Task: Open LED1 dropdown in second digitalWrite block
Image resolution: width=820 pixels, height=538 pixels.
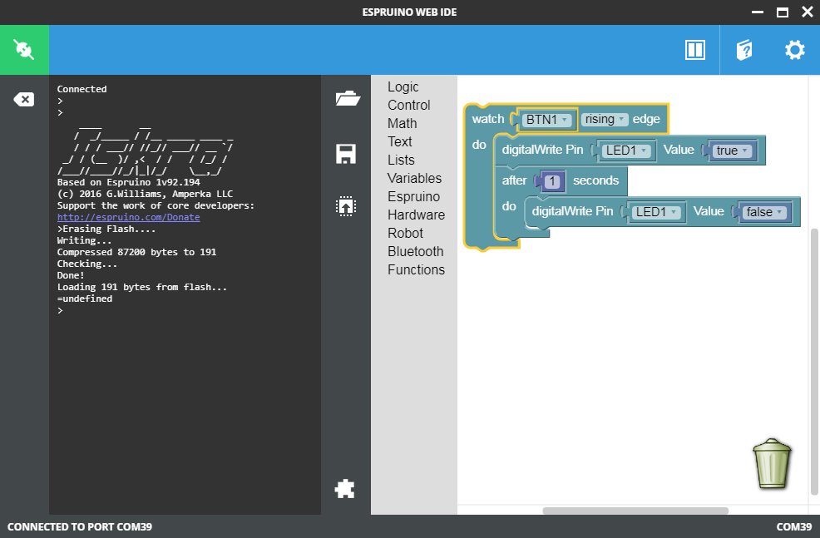Action: click(656, 212)
